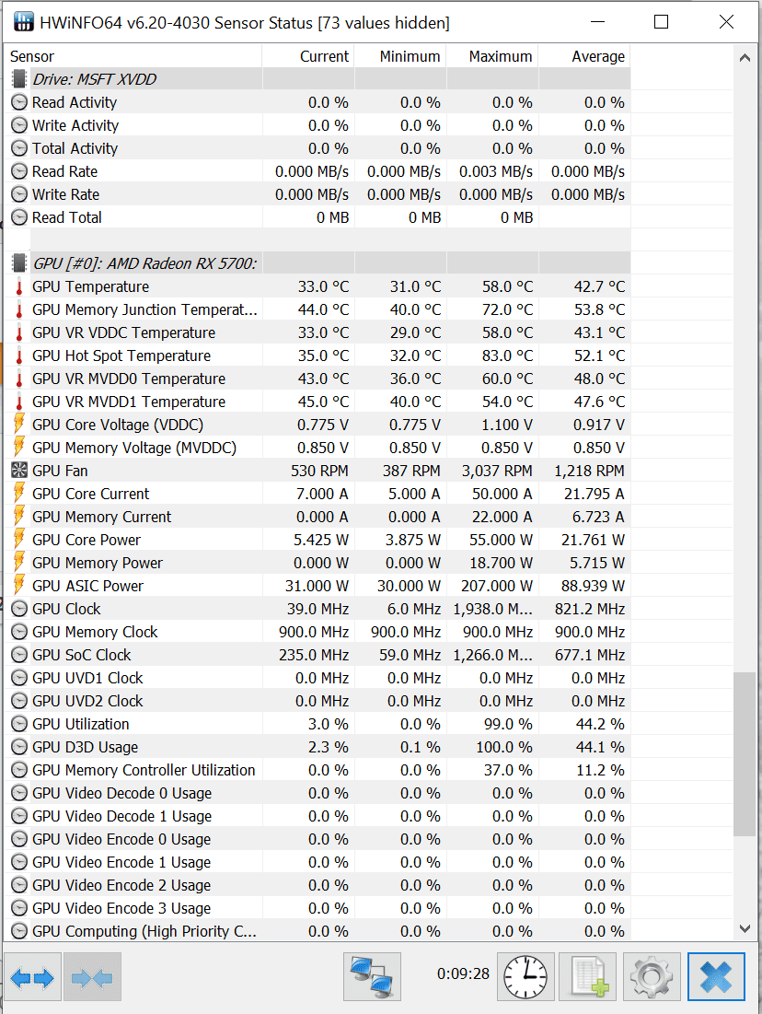Screen dimensions: 762x1014
Task: Click the 207.000 W maximum ASIC power value
Action: pyautogui.click(x=496, y=586)
